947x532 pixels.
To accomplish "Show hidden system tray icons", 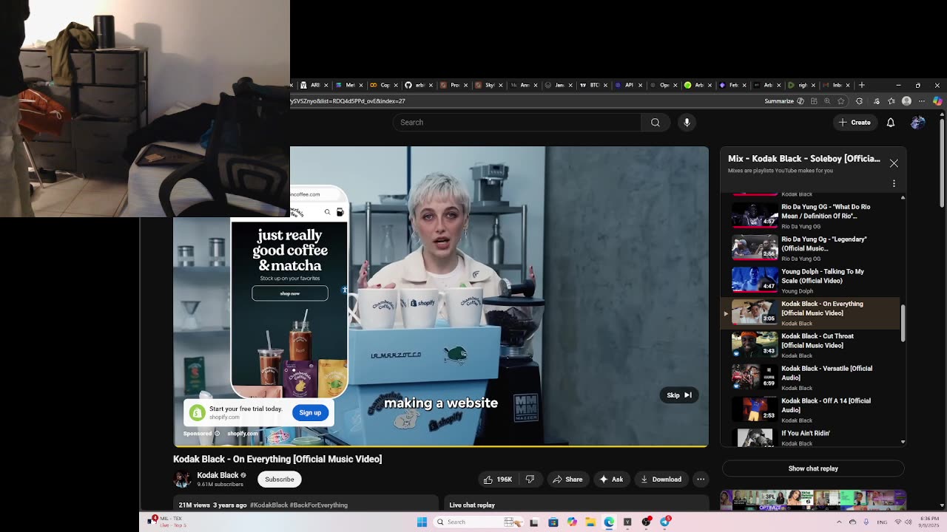I will click(839, 522).
